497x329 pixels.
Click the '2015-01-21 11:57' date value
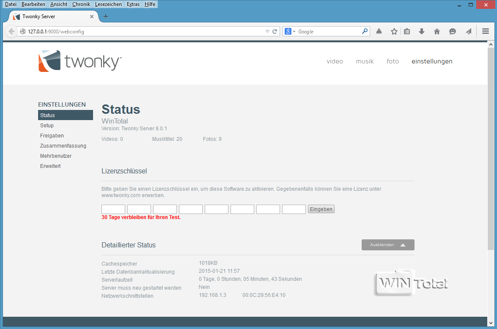coord(219,271)
